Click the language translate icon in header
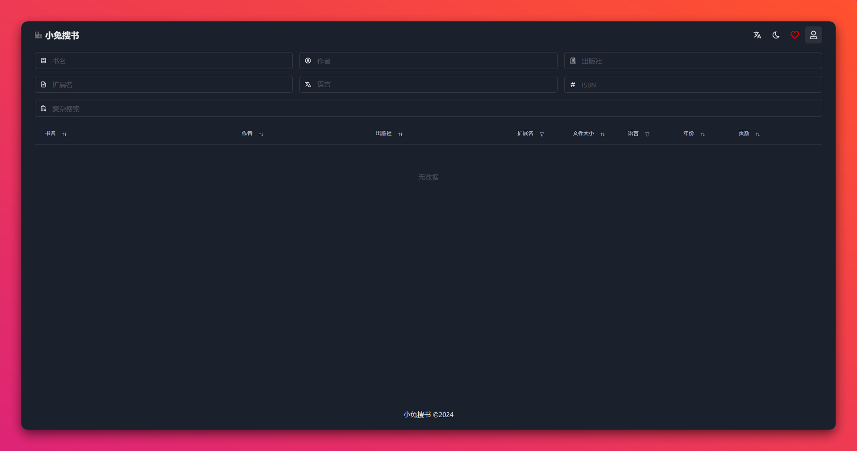The width and height of the screenshot is (857, 451). pos(757,35)
